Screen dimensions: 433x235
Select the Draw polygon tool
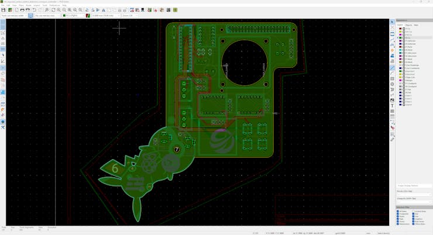(x=392, y=89)
